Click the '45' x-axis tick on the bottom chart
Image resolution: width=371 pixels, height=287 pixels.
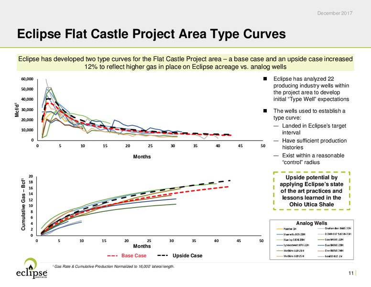pos(239,241)
